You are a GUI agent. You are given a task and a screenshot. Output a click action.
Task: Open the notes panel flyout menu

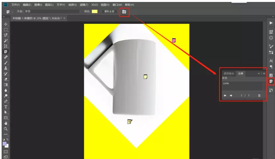point(264,73)
